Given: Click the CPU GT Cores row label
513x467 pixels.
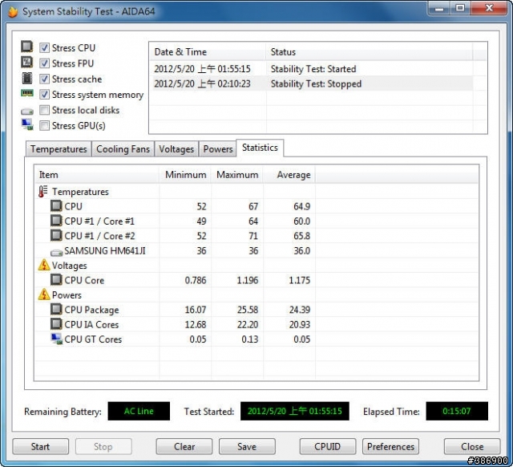Looking at the screenshot, I should (93, 339).
